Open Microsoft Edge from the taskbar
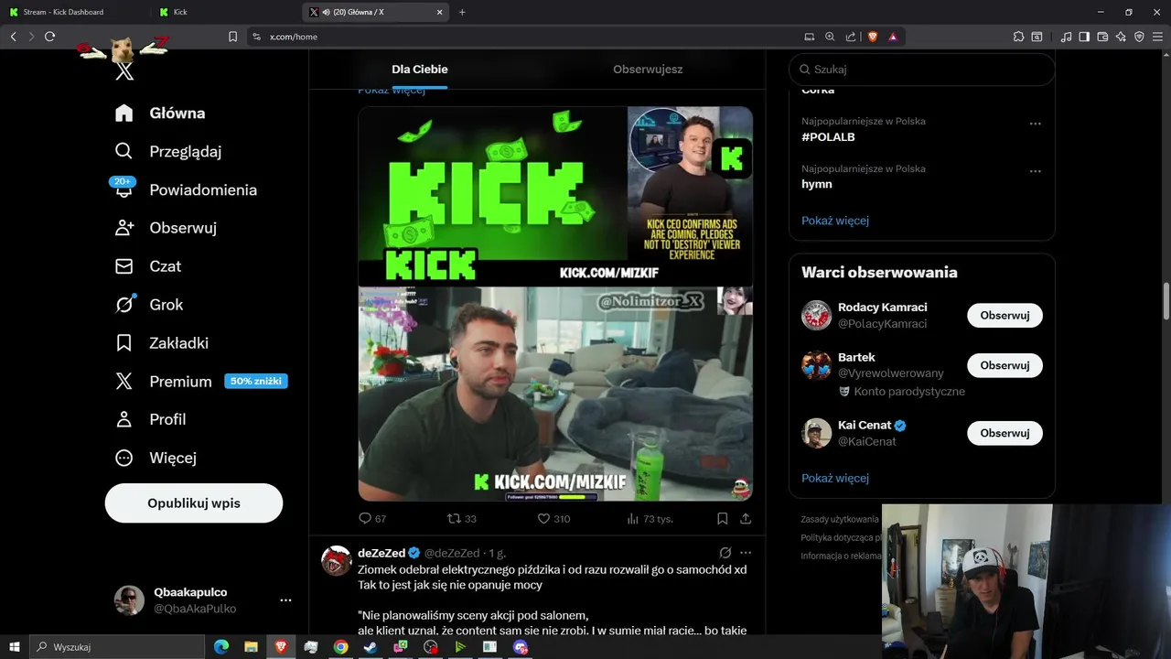 [x=220, y=647]
